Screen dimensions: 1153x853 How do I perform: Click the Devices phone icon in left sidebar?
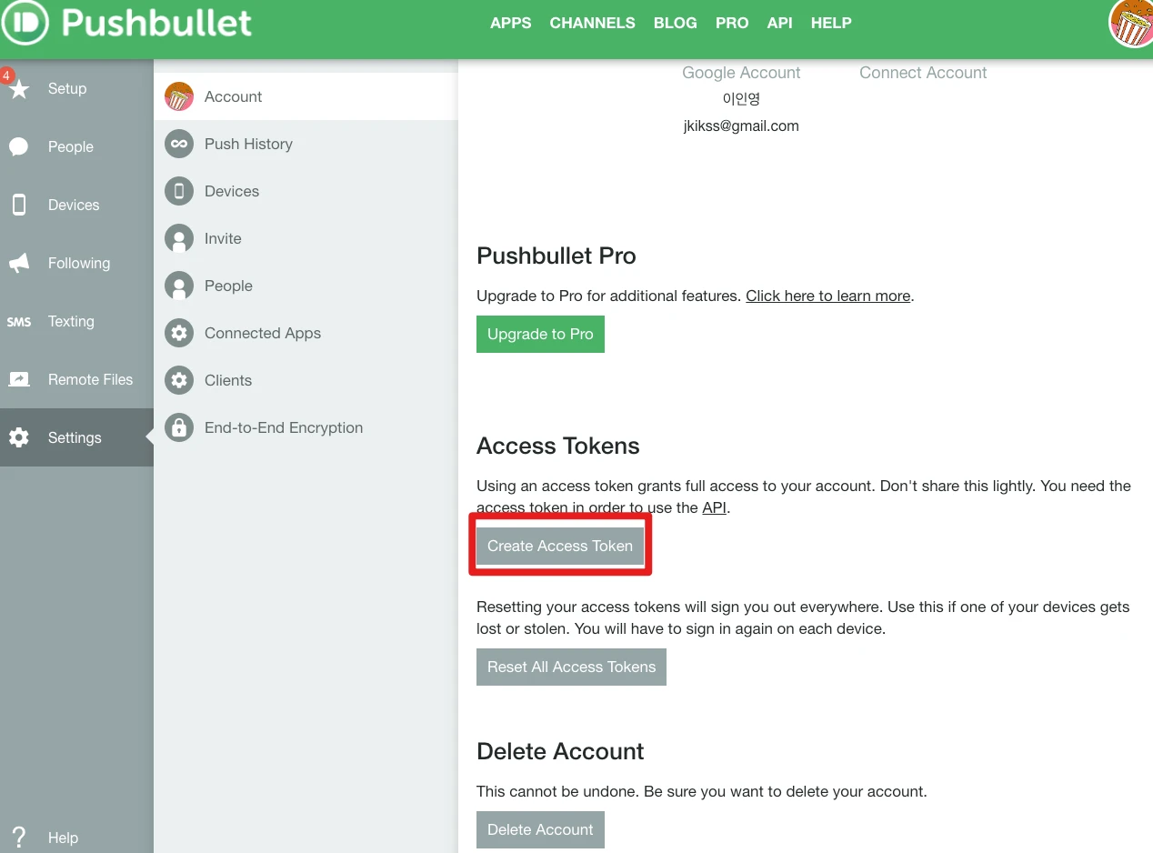(19, 205)
